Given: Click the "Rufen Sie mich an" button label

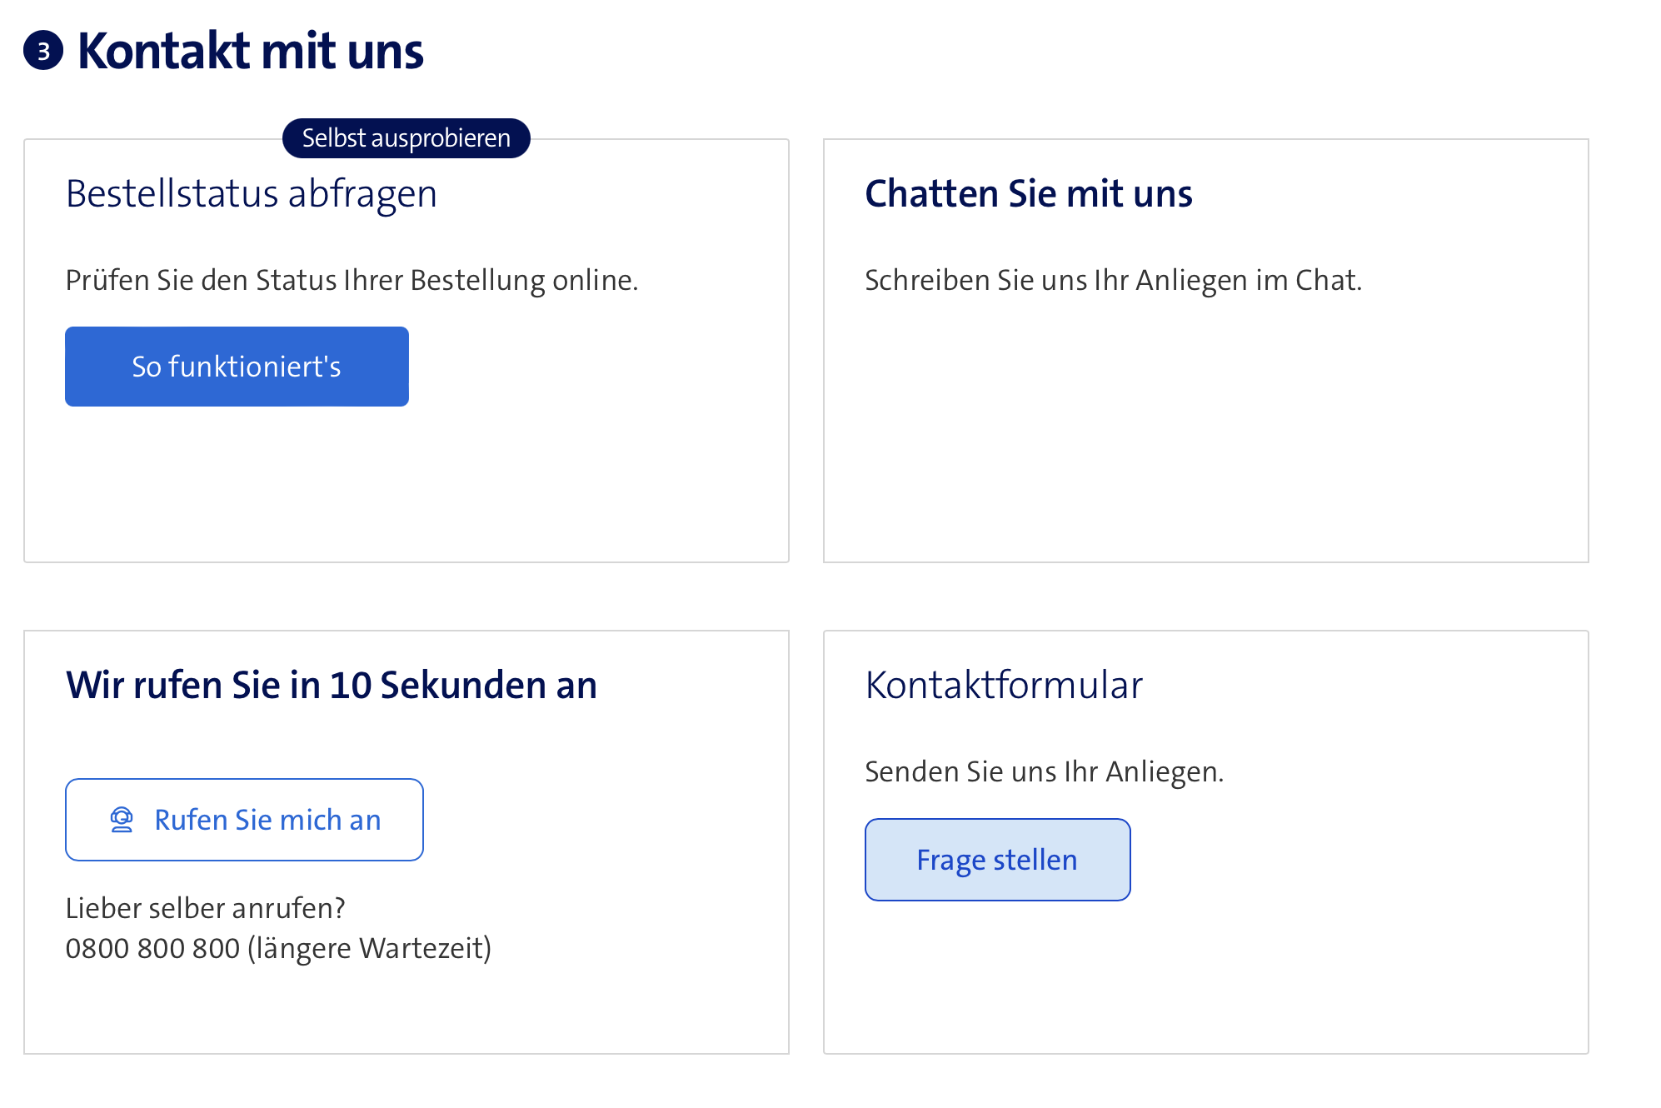Looking at the screenshot, I should [x=267, y=820].
